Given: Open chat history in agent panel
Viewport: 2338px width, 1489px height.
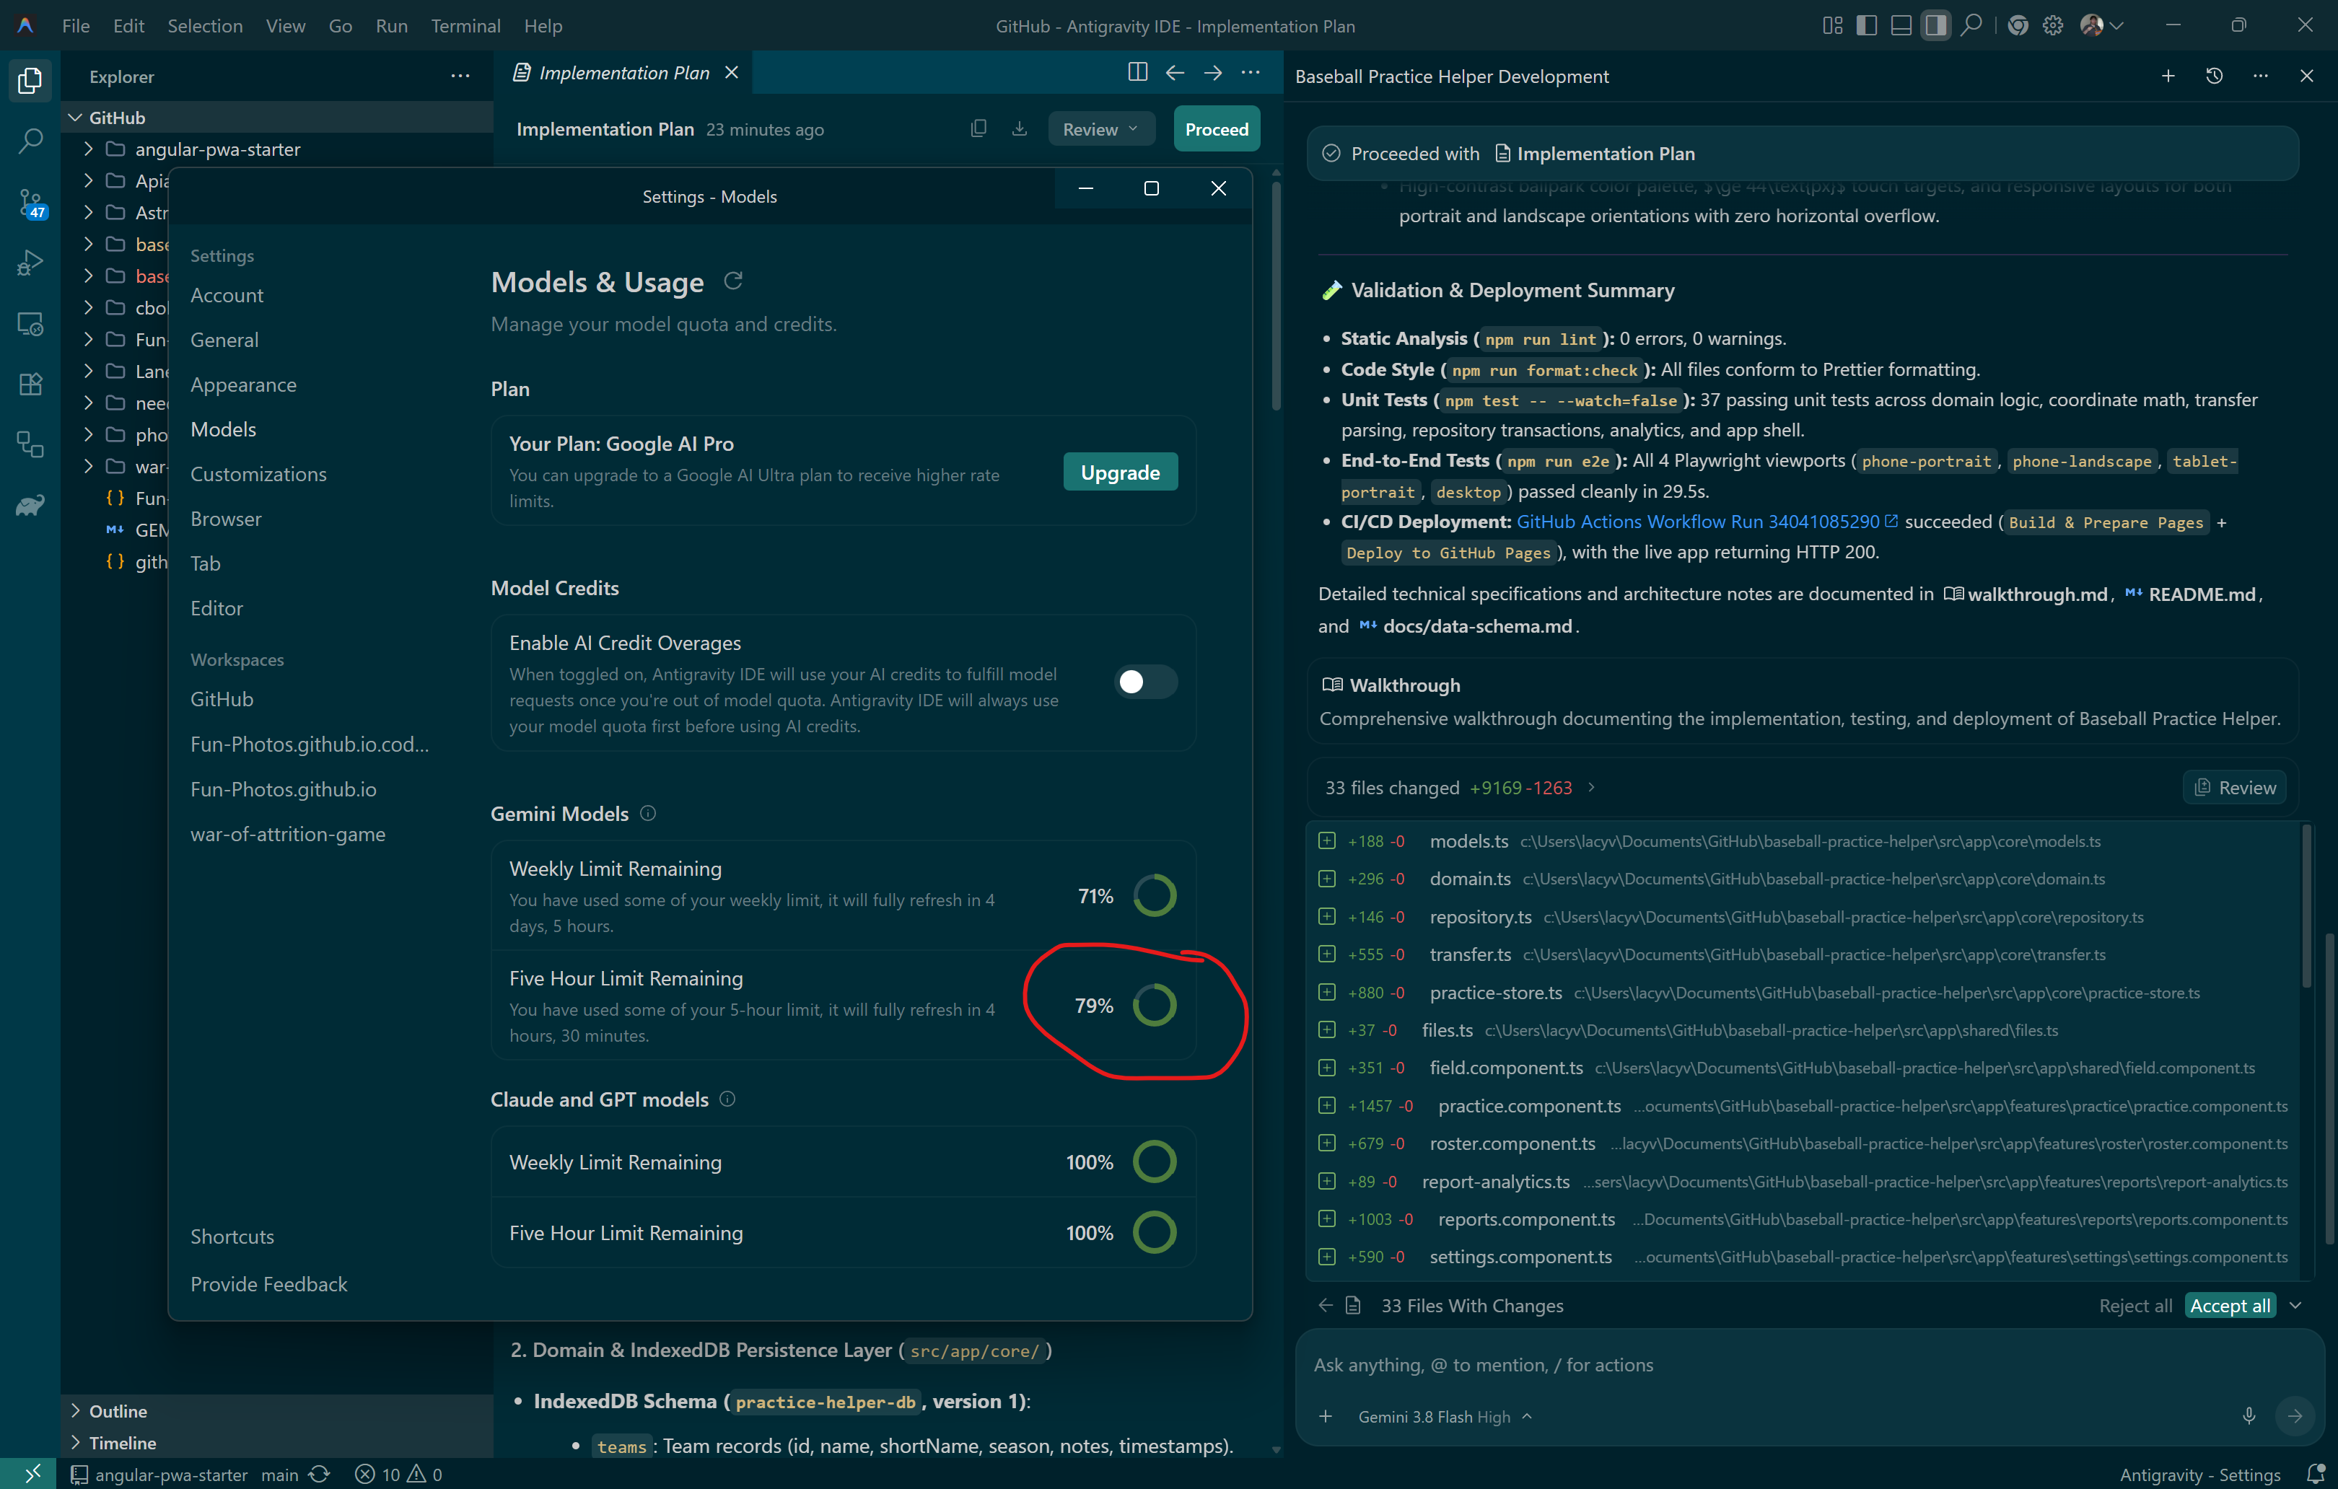Looking at the screenshot, I should [2215, 76].
